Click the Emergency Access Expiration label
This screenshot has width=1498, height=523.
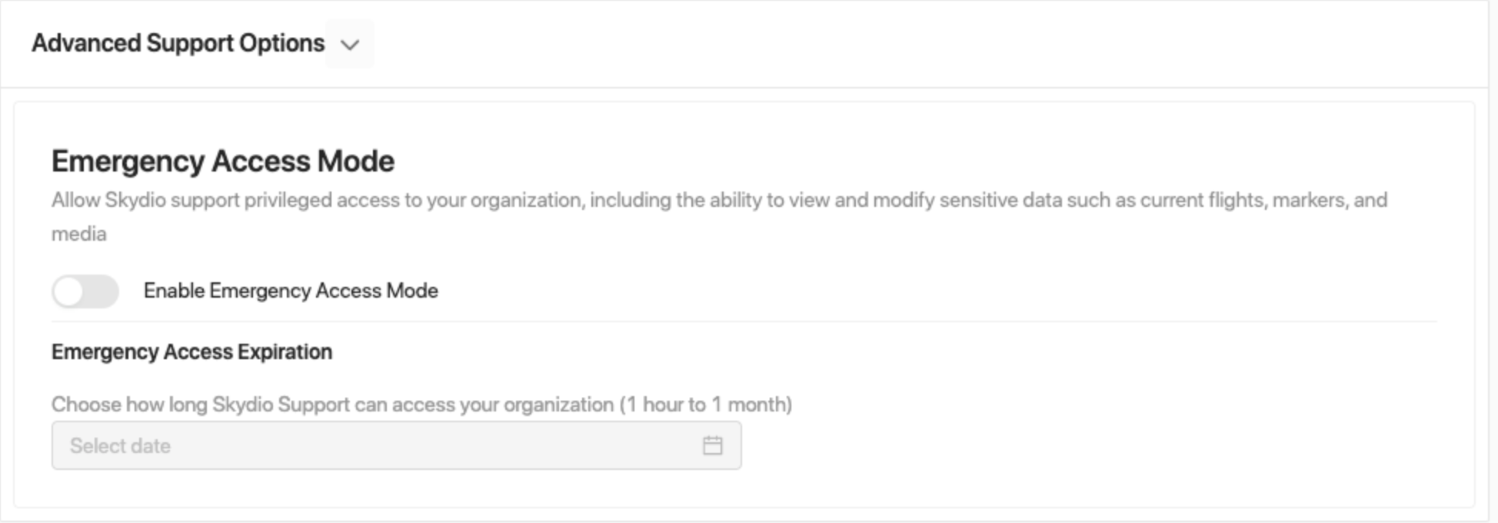pos(191,351)
